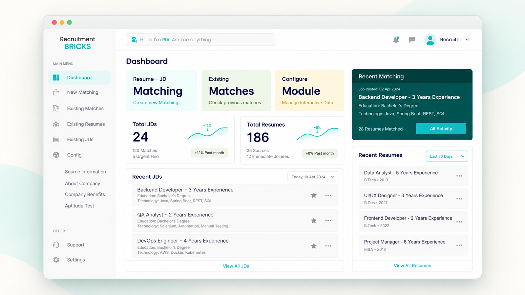This screenshot has height=295, width=525.
Task: Click the View All Resumes link
Action: (412, 266)
